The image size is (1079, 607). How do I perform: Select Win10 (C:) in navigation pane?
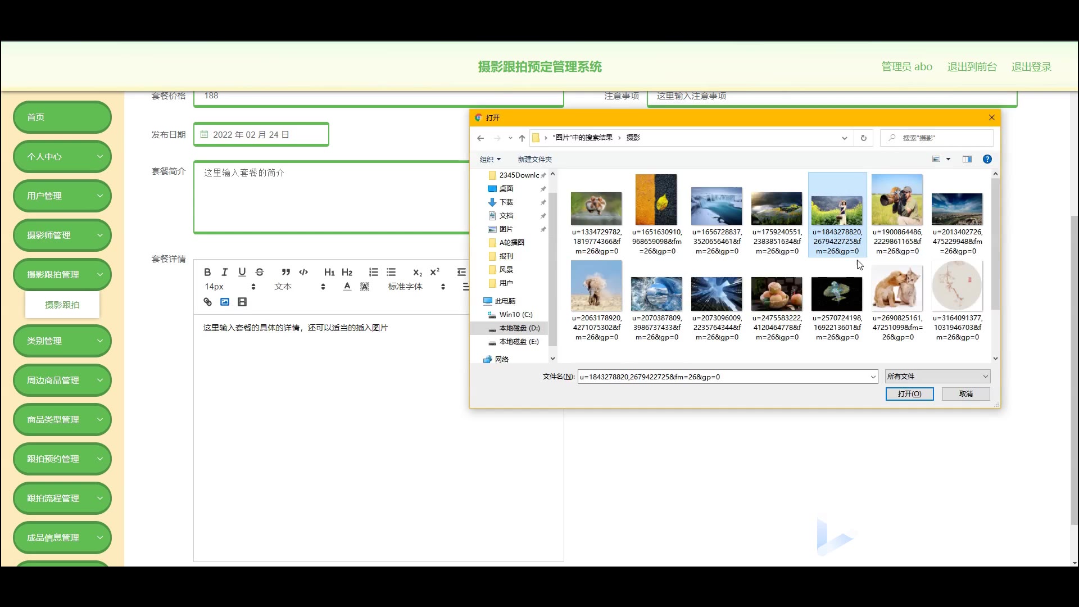point(510,315)
